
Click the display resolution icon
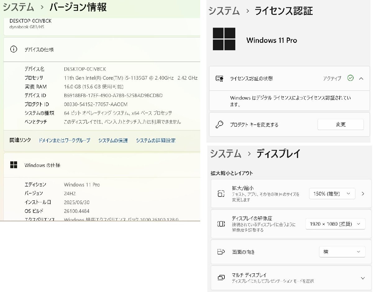point(221,224)
